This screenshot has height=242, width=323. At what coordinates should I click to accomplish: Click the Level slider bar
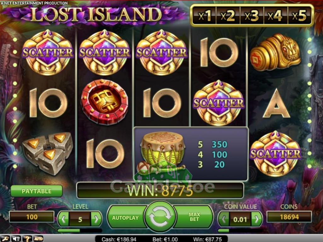pyautogui.click(x=79, y=230)
